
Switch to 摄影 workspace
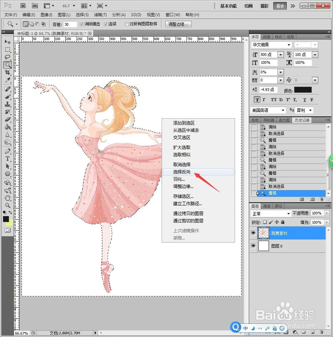coord(264,6)
